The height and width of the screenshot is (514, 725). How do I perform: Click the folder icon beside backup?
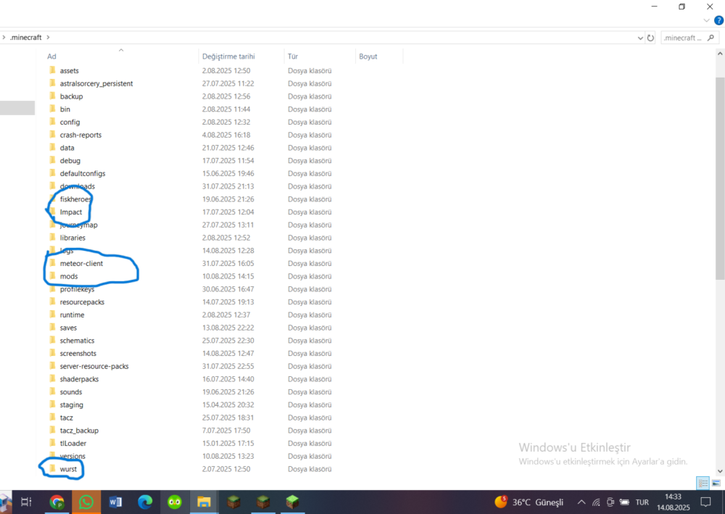pyautogui.click(x=52, y=96)
